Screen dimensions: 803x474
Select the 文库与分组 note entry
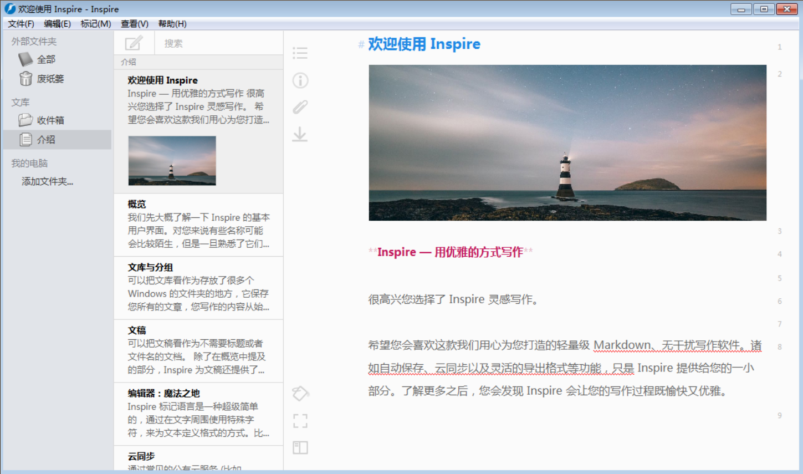point(198,287)
